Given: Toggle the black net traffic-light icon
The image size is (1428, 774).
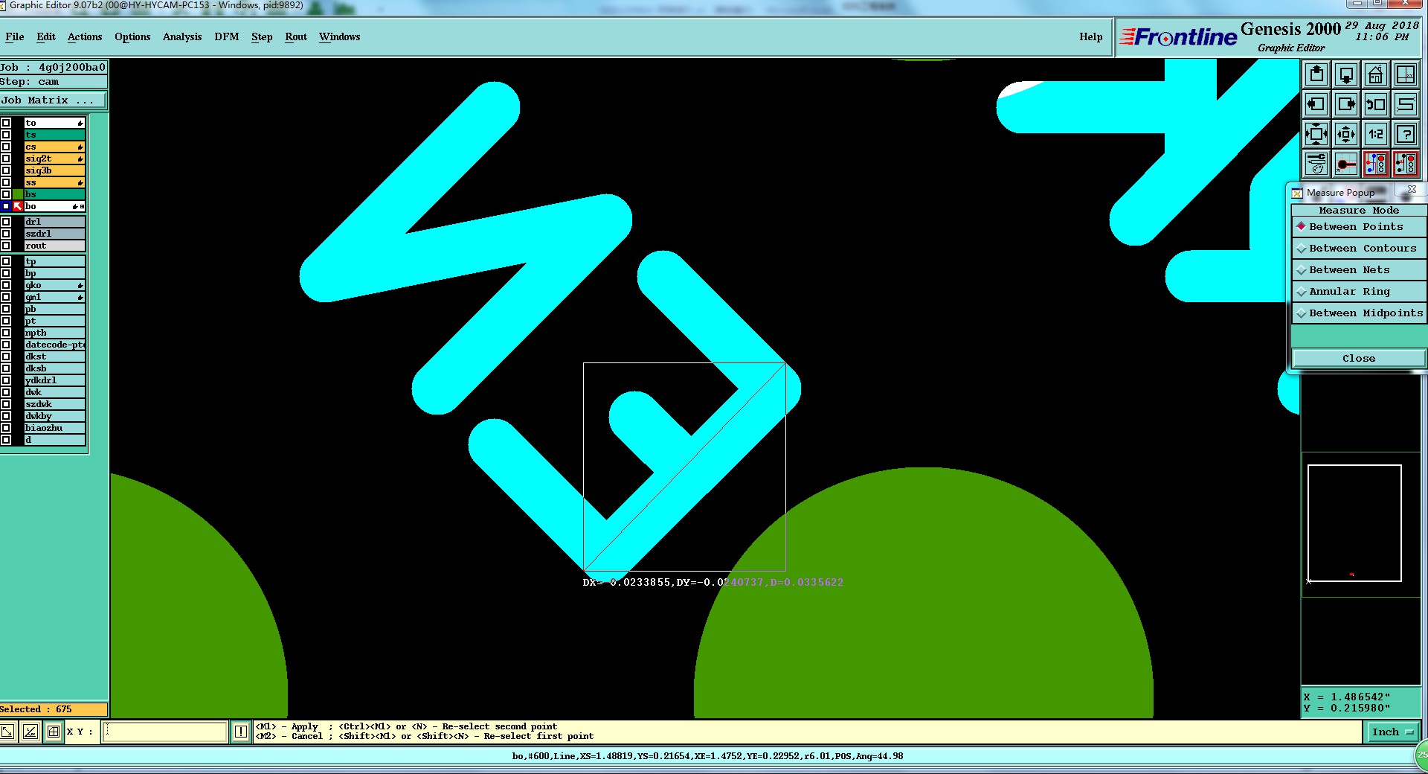Looking at the screenshot, I should click(1406, 164).
